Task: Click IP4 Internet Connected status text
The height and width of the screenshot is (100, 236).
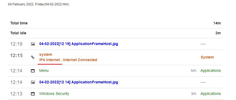Action: pyautogui.click(x=68, y=60)
